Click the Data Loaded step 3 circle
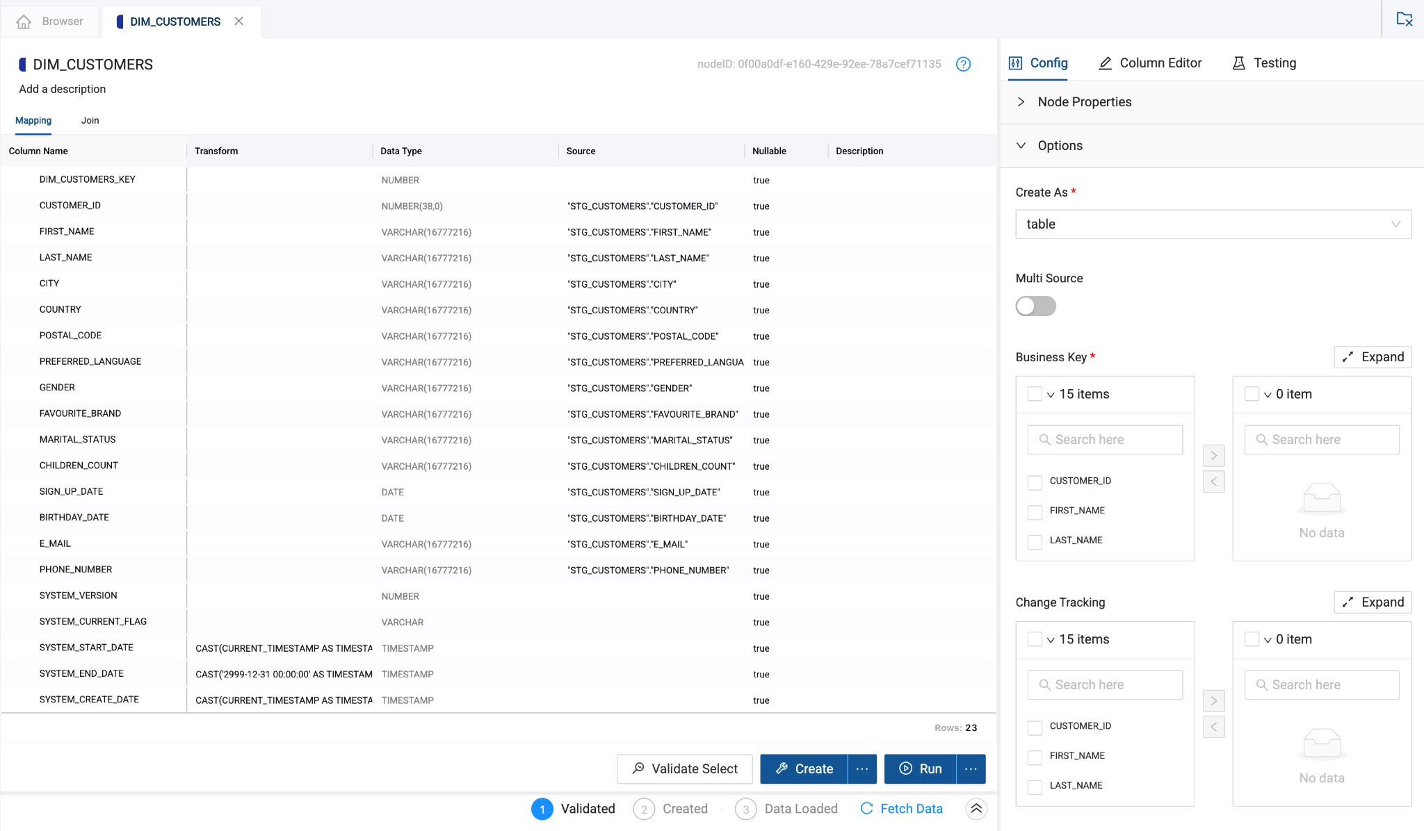 point(746,809)
